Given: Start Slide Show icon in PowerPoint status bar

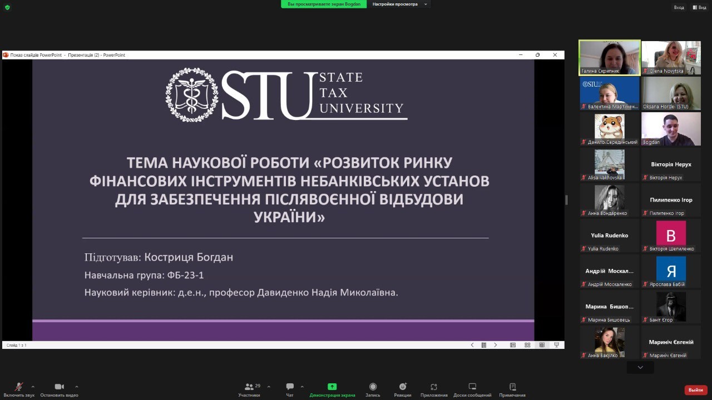Looking at the screenshot, I should [556, 345].
